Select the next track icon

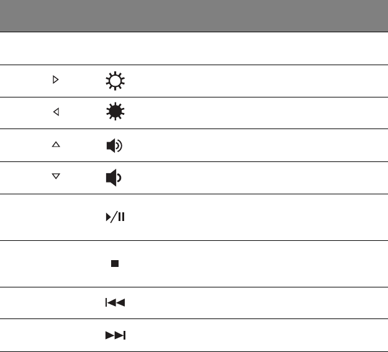point(115,336)
